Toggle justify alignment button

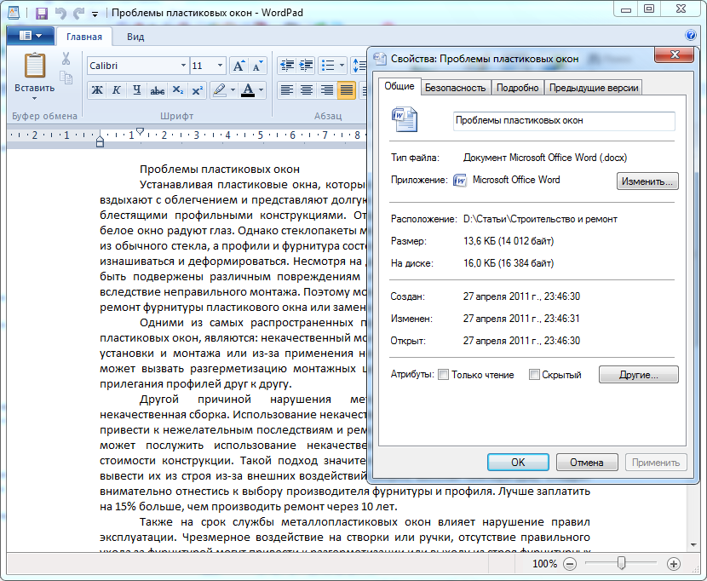(346, 90)
